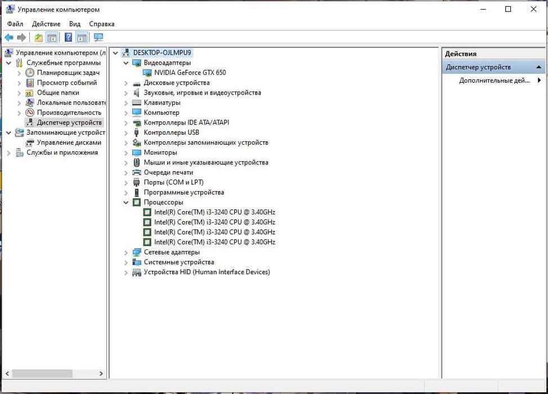The image size is (548, 394).
Task: Click the Back arrow toolbar icon
Action: [9, 37]
